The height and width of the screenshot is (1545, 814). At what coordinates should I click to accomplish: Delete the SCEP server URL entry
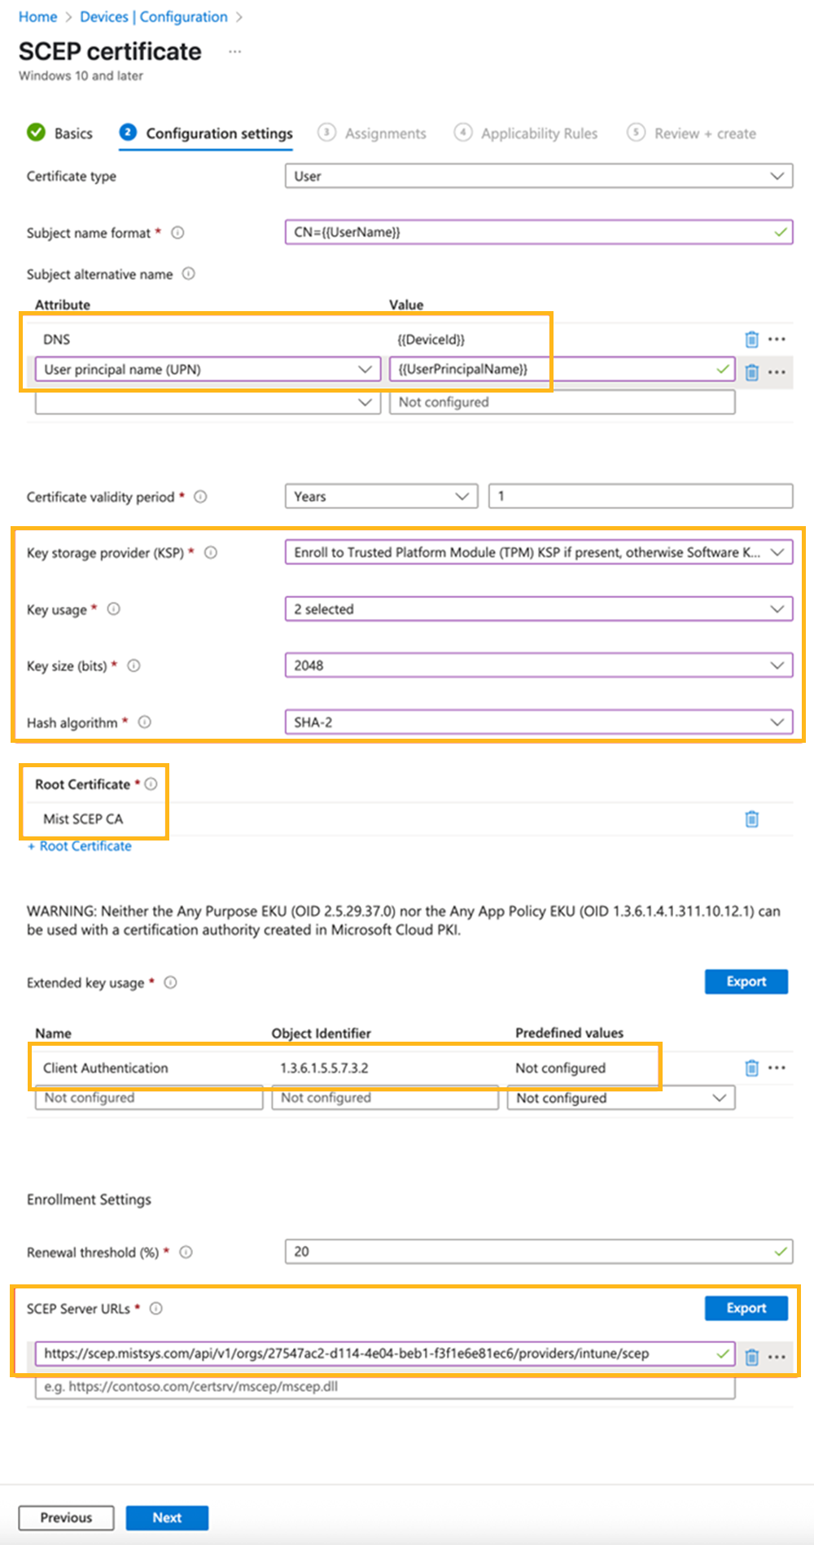[751, 1357]
